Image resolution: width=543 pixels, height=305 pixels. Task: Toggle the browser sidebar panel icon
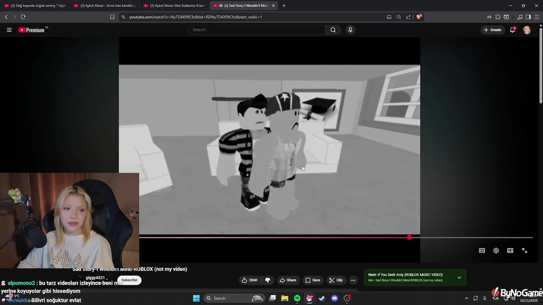[x=528, y=17]
